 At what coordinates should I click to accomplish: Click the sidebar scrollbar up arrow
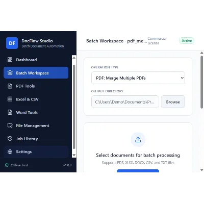[x=74, y=58]
